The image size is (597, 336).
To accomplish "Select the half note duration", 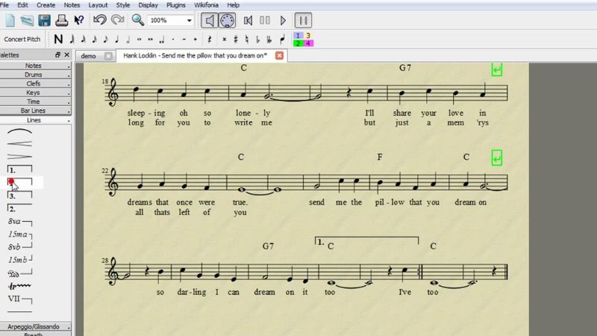I will tap(128, 40).
